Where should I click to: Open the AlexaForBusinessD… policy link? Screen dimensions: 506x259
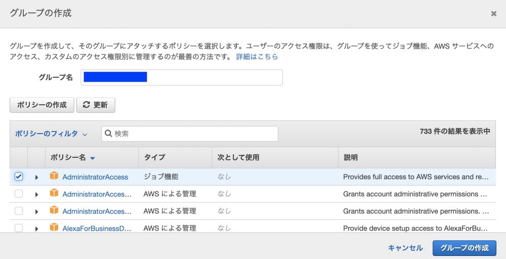click(x=97, y=229)
